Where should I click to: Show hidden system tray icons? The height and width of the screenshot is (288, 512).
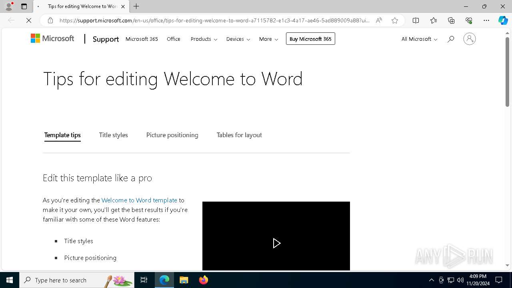pos(431,280)
